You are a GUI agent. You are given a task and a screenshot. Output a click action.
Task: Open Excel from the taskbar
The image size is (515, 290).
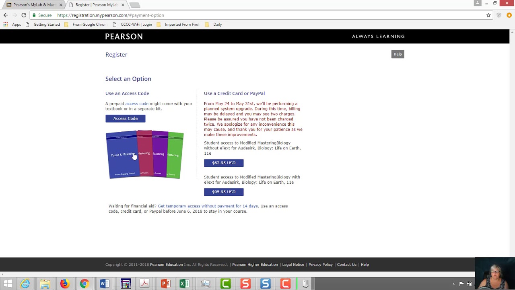click(x=184, y=284)
